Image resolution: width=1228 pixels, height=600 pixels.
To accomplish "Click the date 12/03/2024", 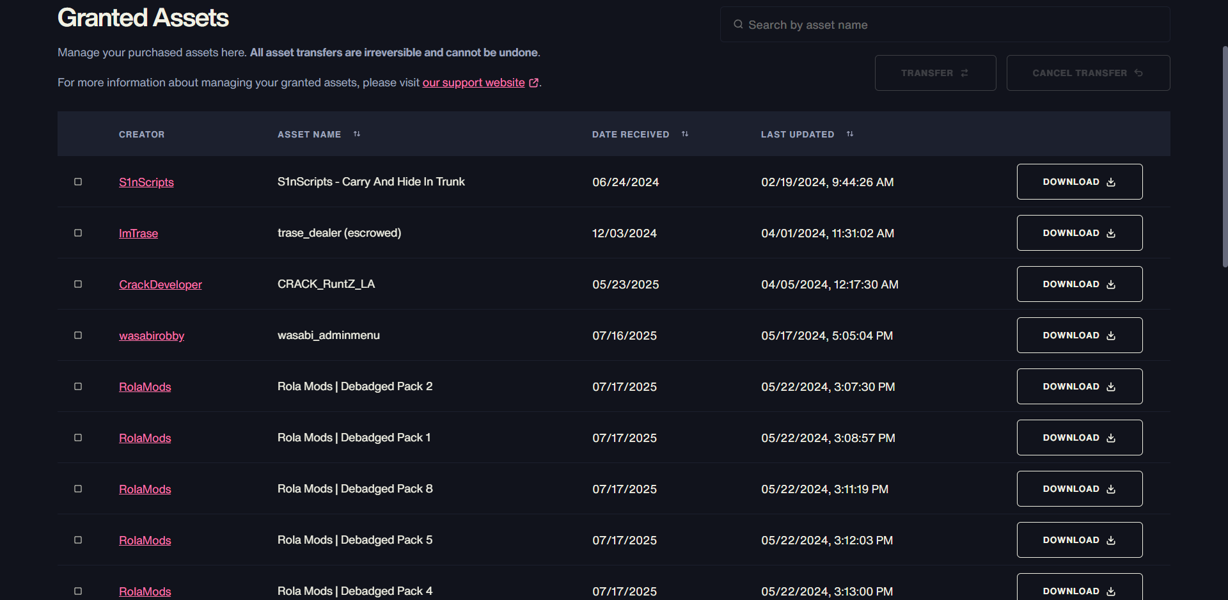I will [624, 233].
